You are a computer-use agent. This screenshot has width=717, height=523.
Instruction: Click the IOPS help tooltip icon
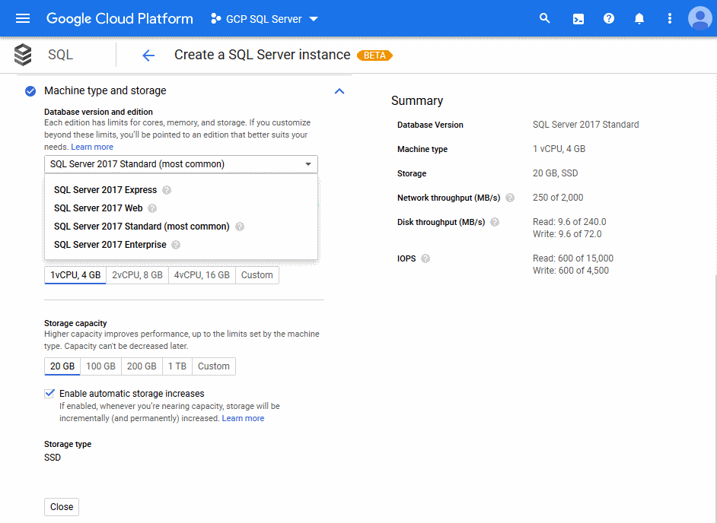424,258
